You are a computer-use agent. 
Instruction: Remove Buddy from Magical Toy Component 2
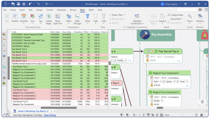coord(162,101)
